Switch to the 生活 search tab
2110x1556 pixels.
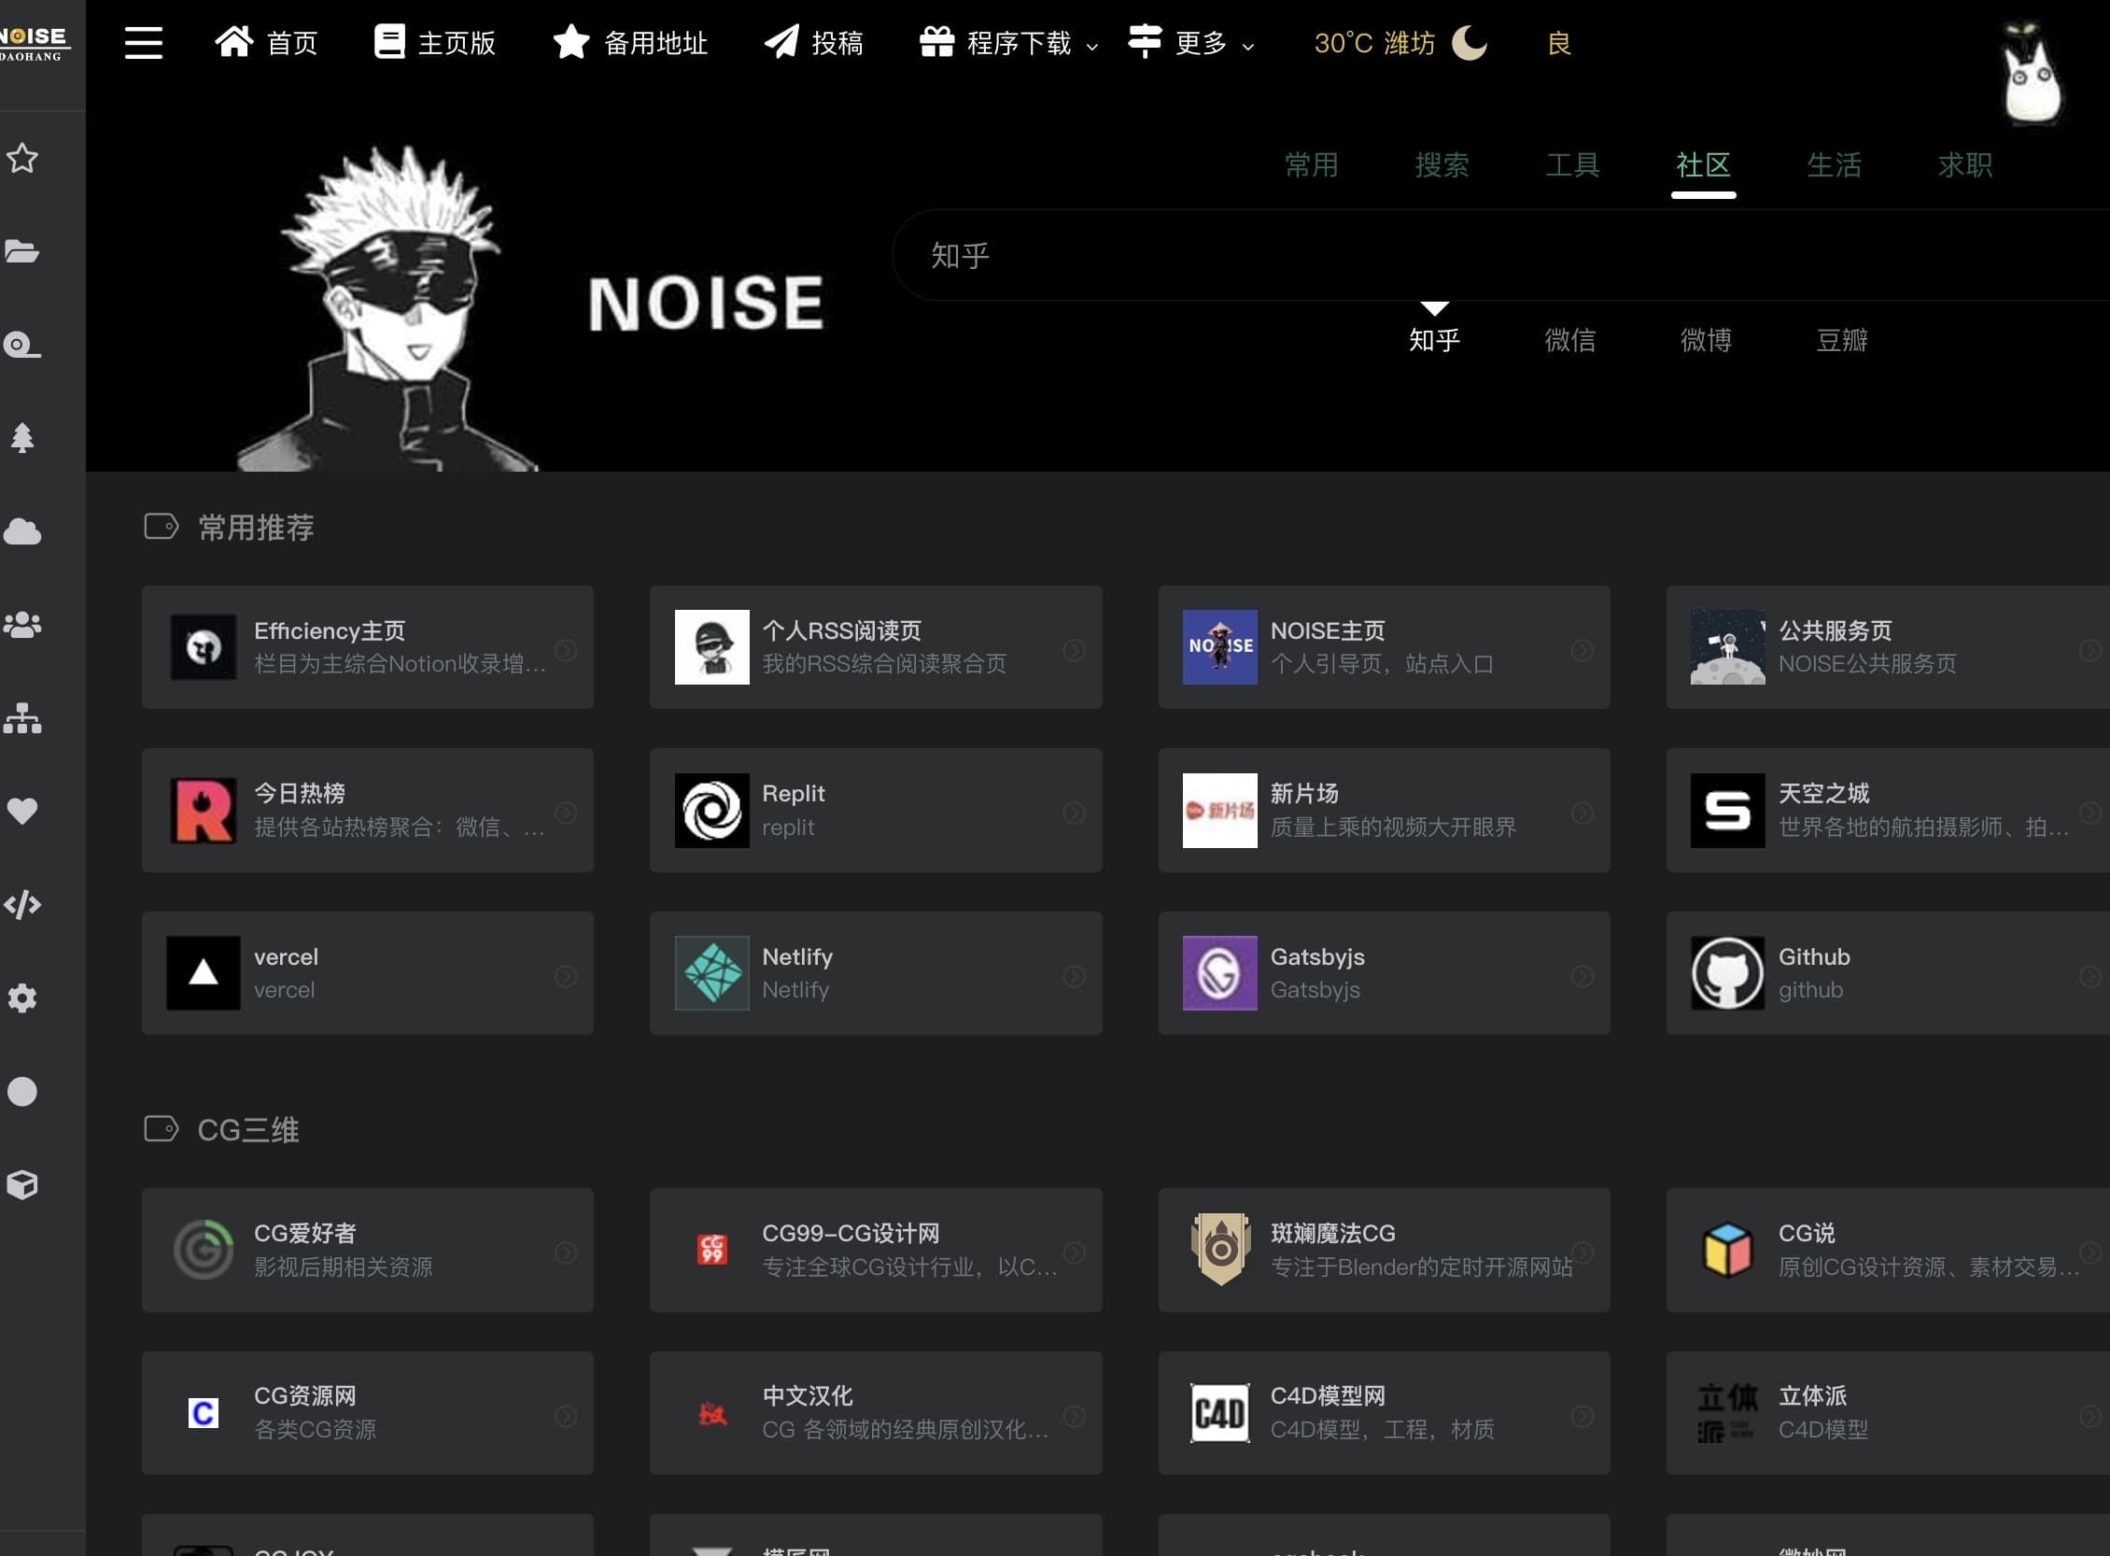(1835, 164)
